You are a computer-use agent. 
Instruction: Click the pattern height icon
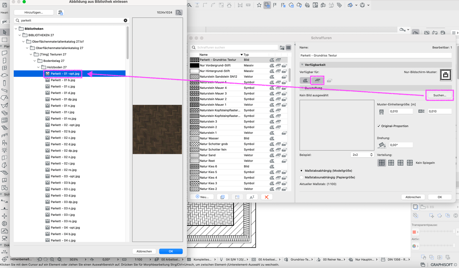[x=421, y=112]
